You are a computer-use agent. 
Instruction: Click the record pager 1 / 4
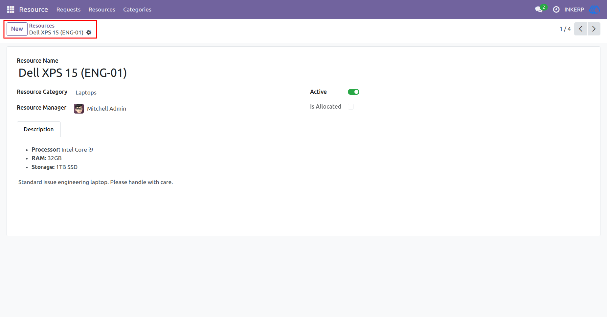tap(565, 29)
